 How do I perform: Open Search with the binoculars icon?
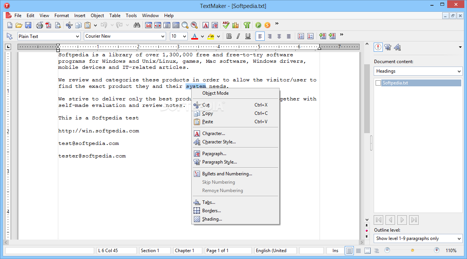click(x=137, y=25)
